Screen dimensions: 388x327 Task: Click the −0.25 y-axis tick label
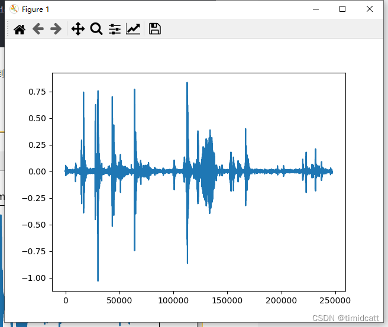(x=34, y=198)
